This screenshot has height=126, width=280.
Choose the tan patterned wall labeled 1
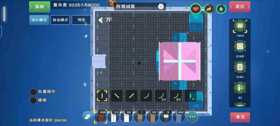coord(140,117)
